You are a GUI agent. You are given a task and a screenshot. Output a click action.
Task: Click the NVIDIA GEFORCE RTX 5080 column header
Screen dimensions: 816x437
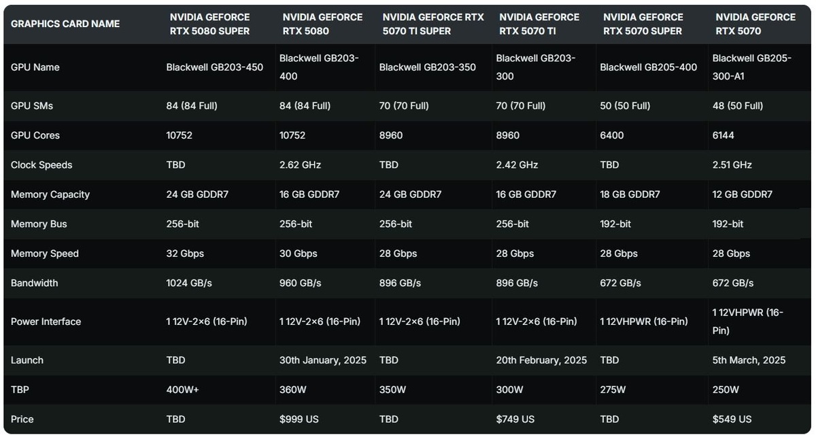pos(322,24)
